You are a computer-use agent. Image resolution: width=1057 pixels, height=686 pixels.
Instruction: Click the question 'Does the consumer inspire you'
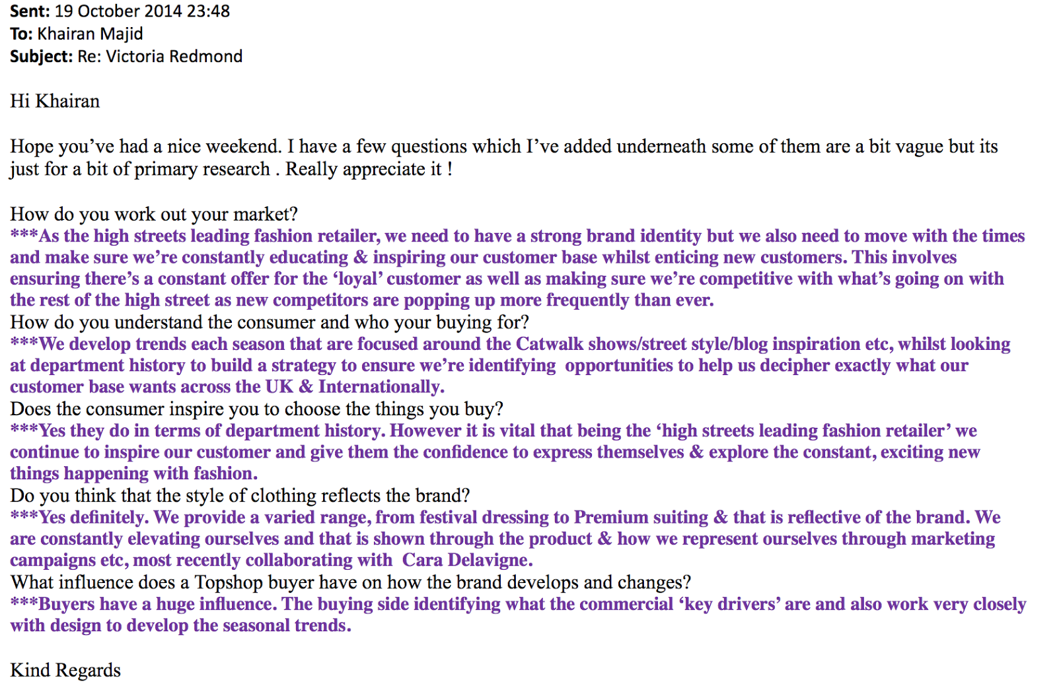[x=256, y=409]
